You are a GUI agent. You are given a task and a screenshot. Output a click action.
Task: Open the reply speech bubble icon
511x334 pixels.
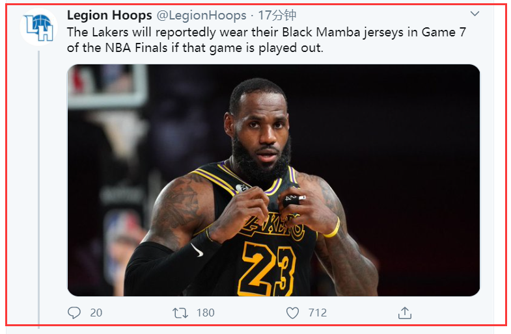[74, 313]
